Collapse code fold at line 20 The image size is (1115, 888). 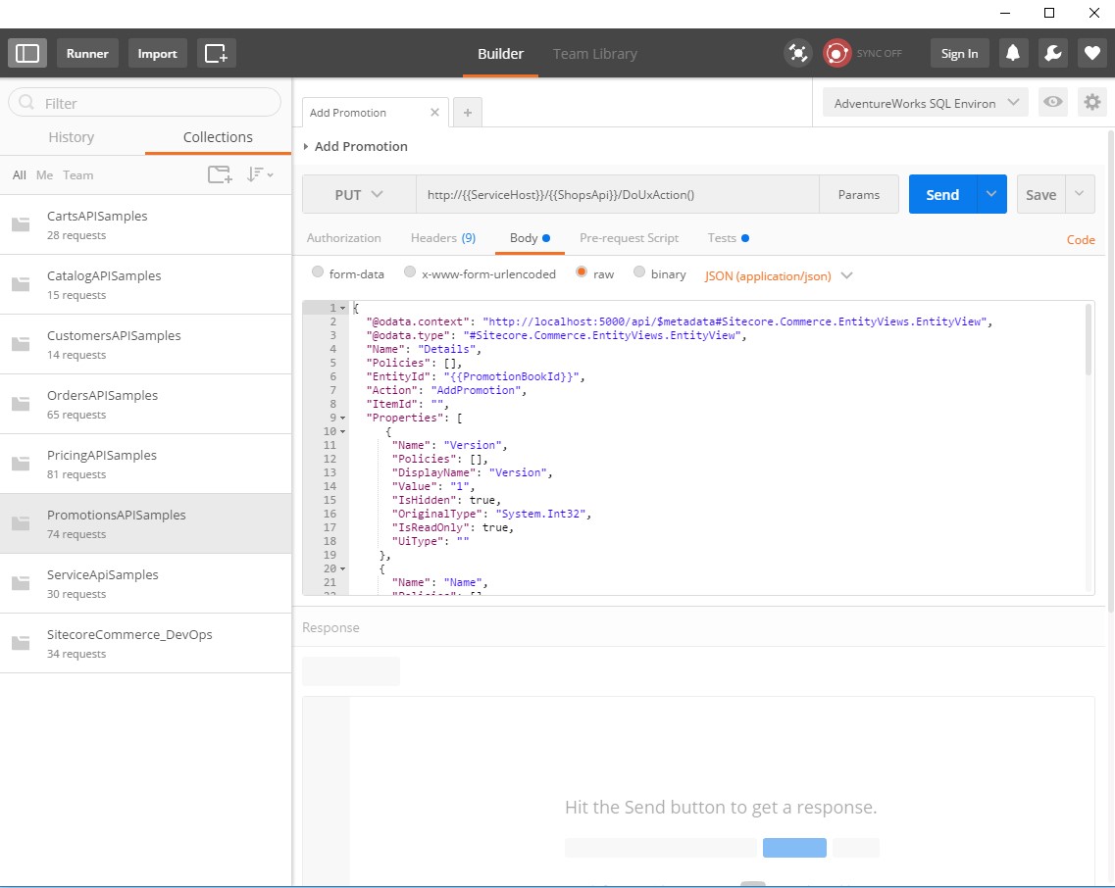point(343,568)
